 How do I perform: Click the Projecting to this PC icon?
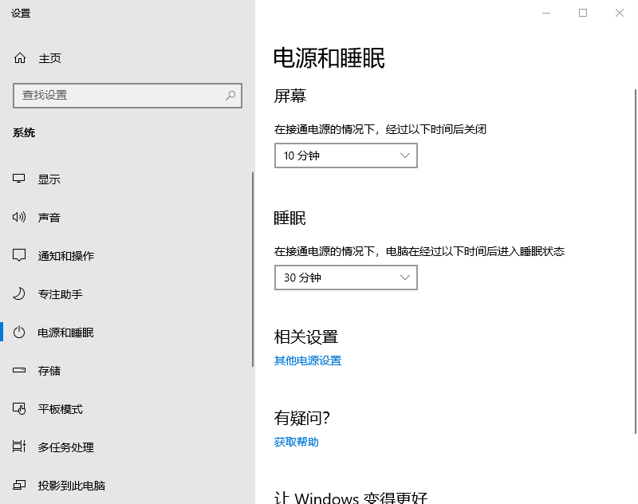click(20, 486)
